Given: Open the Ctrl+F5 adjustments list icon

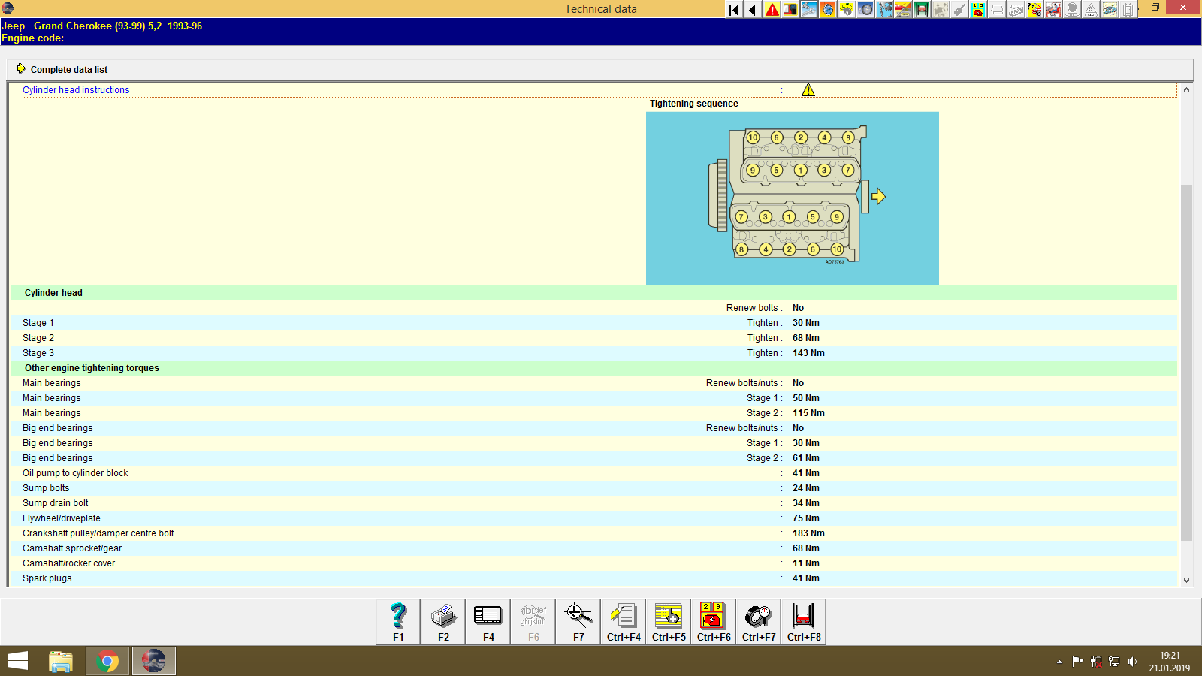Looking at the screenshot, I should (x=668, y=621).
